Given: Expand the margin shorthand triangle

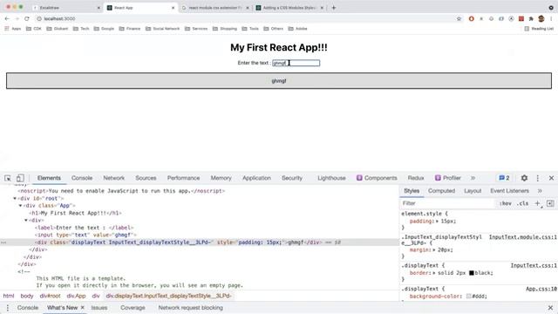Looking at the screenshot, I should [434, 250].
